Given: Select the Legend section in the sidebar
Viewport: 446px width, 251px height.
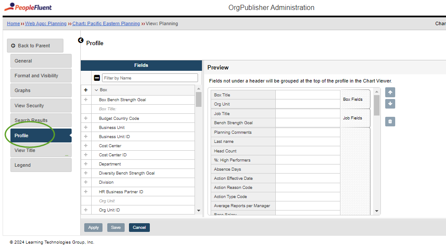Looking at the screenshot, I should (x=41, y=165).
